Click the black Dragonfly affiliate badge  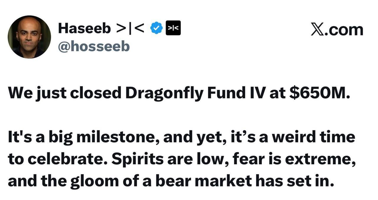pyautogui.click(x=173, y=28)
